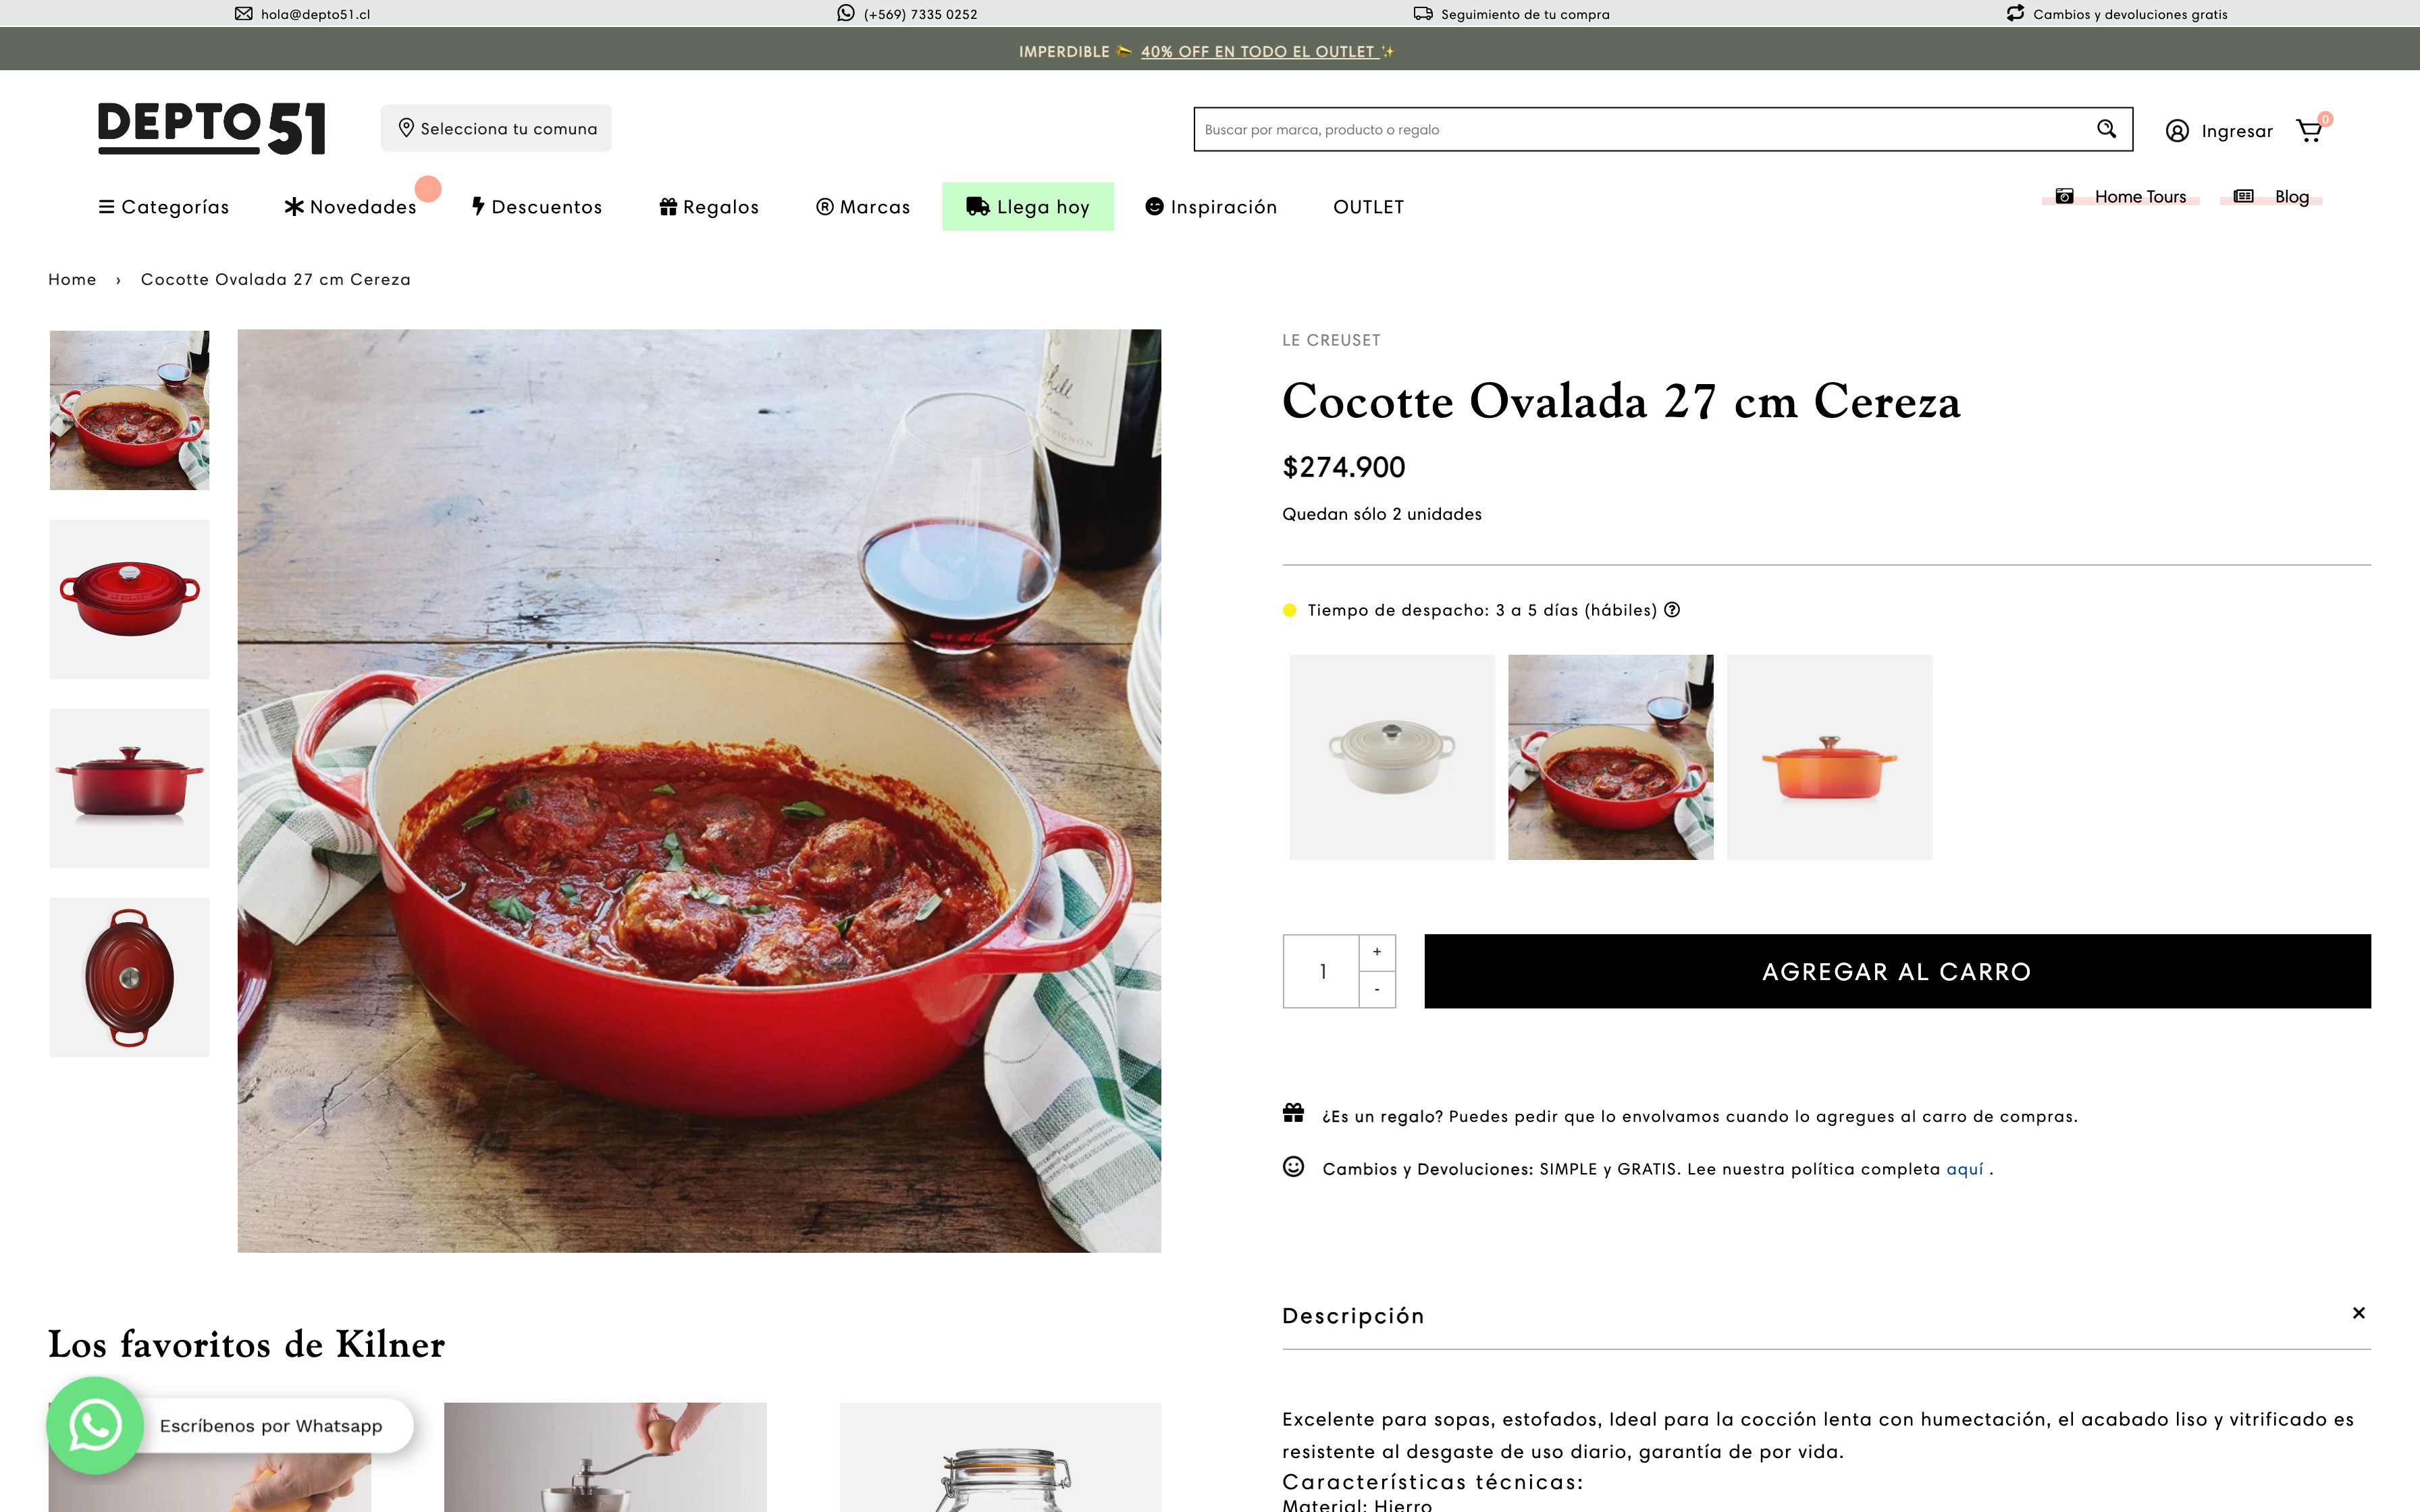Click the search magnifier icon
Screen dimensions: 2420x1512
click(2106, 129)
